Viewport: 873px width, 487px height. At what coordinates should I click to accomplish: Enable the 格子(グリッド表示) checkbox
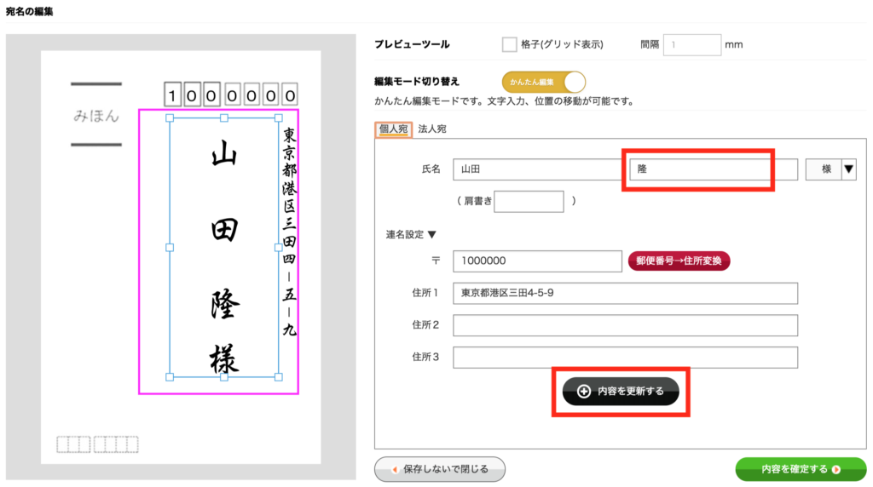509,44
